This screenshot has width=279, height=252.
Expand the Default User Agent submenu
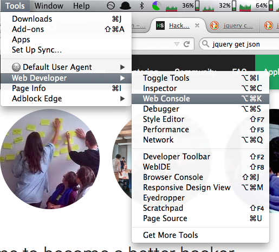(66, 67)
